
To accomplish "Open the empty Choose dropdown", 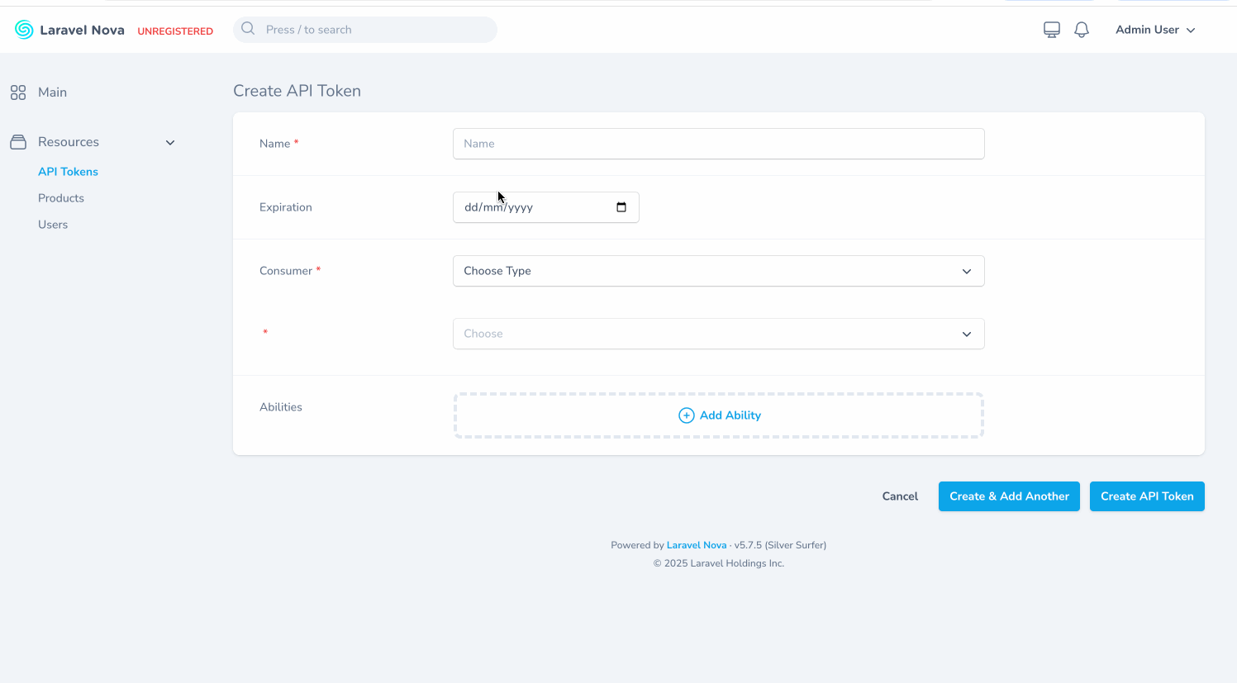I will pos(718,334).
